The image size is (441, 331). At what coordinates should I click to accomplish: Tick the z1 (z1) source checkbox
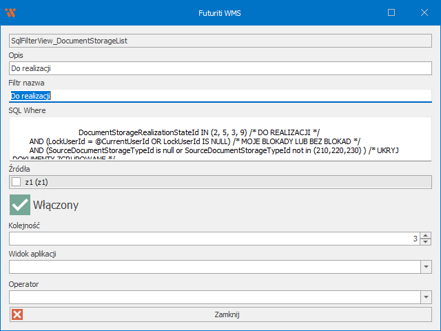click(17, 182)
